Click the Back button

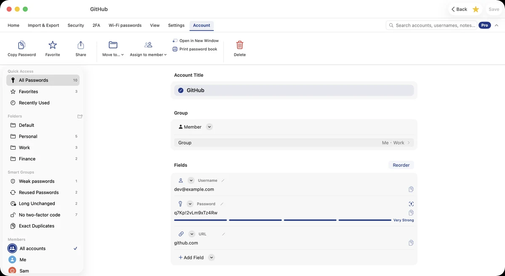[459, 9]
